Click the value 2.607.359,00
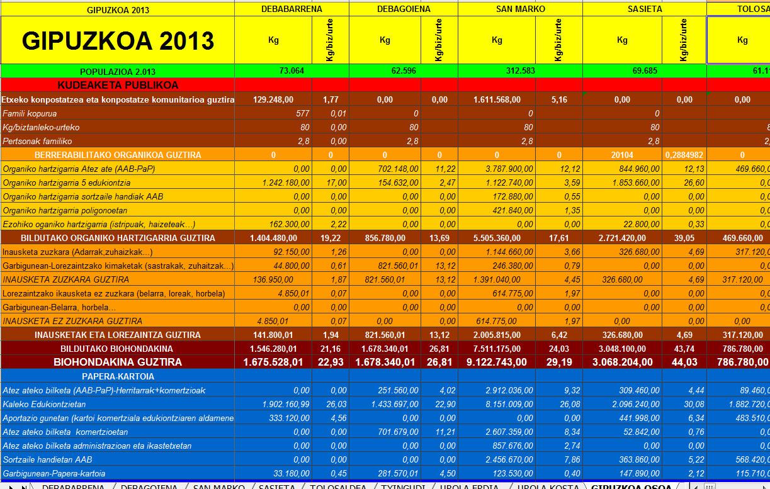Image resolution: width=770 pixels, height=489 pixels. click(x=497, y=432)
